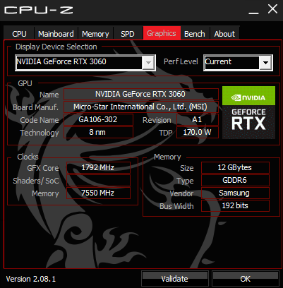This screenshot has height=288, width=283.
Task: Go to the Bench tab
Action: [195, 34]
